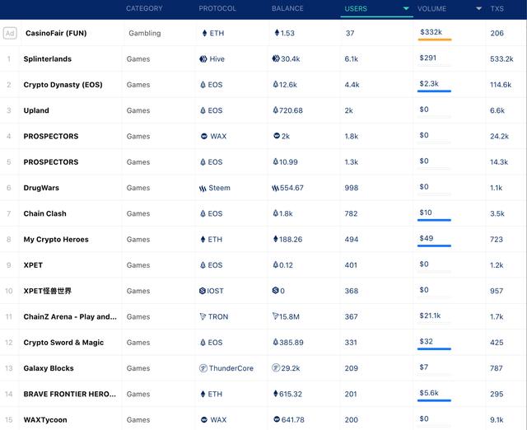This screenshot has width=527, height=430.
Task: Click the WAX protocol icon for WAXTycoon
Action: click(x=203, y=419)
